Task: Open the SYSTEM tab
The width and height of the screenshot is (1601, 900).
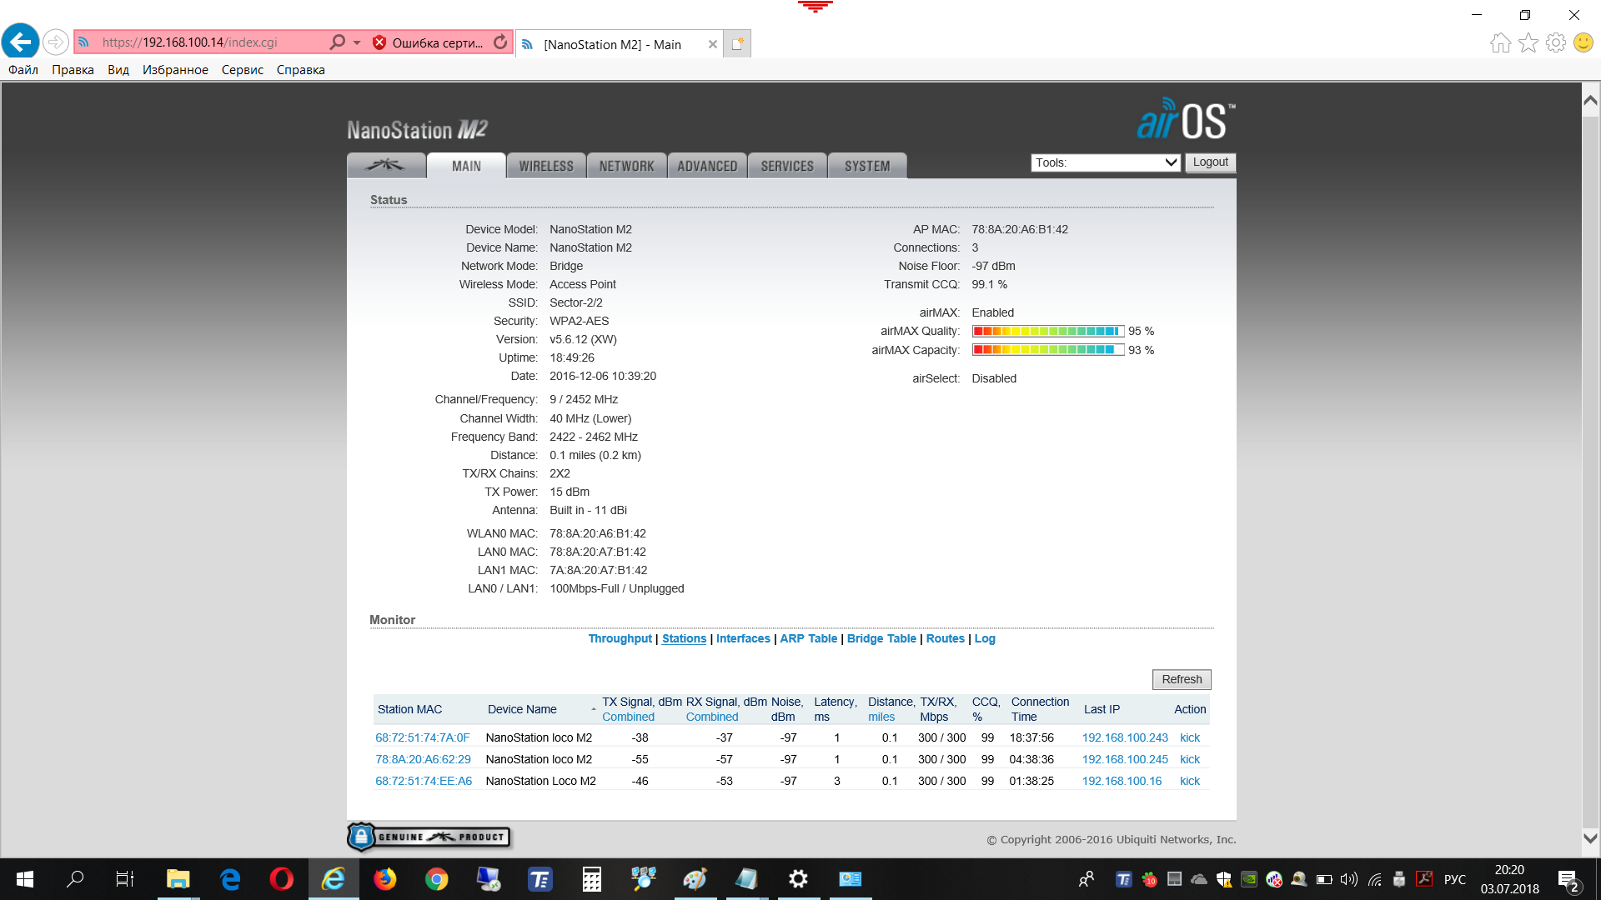Action: point(867,166)
